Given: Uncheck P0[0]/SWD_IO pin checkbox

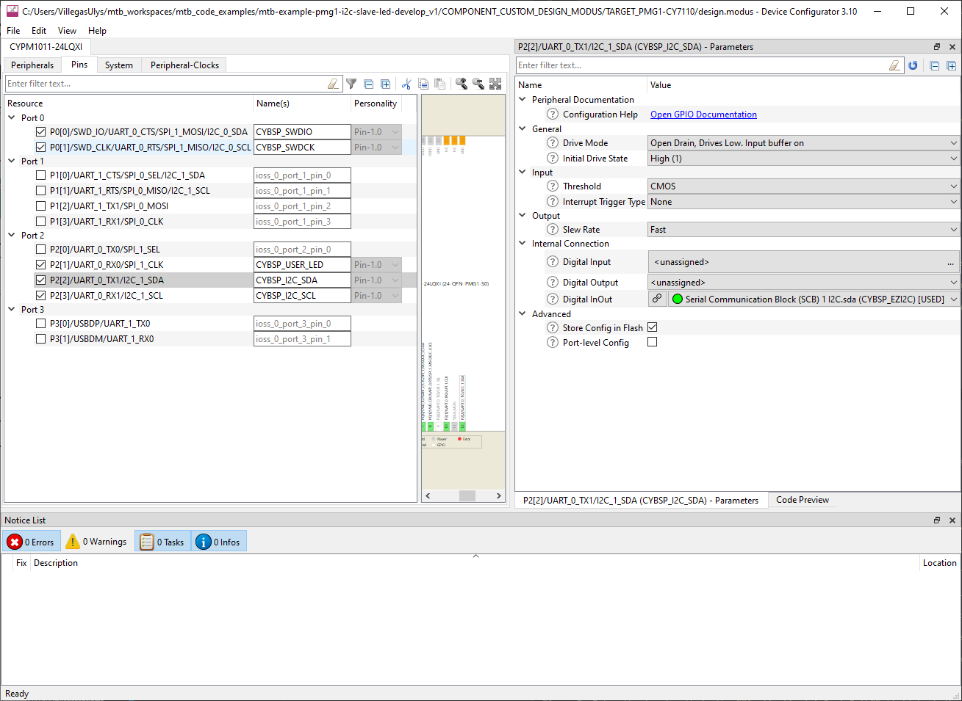Looking at the screenshot, I should pyautogui.click(x=41, y=132).
